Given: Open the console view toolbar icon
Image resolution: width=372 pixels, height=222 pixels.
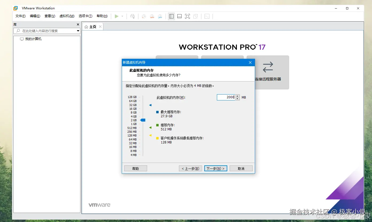Looking at the screenshot, I should pos(207,16).
